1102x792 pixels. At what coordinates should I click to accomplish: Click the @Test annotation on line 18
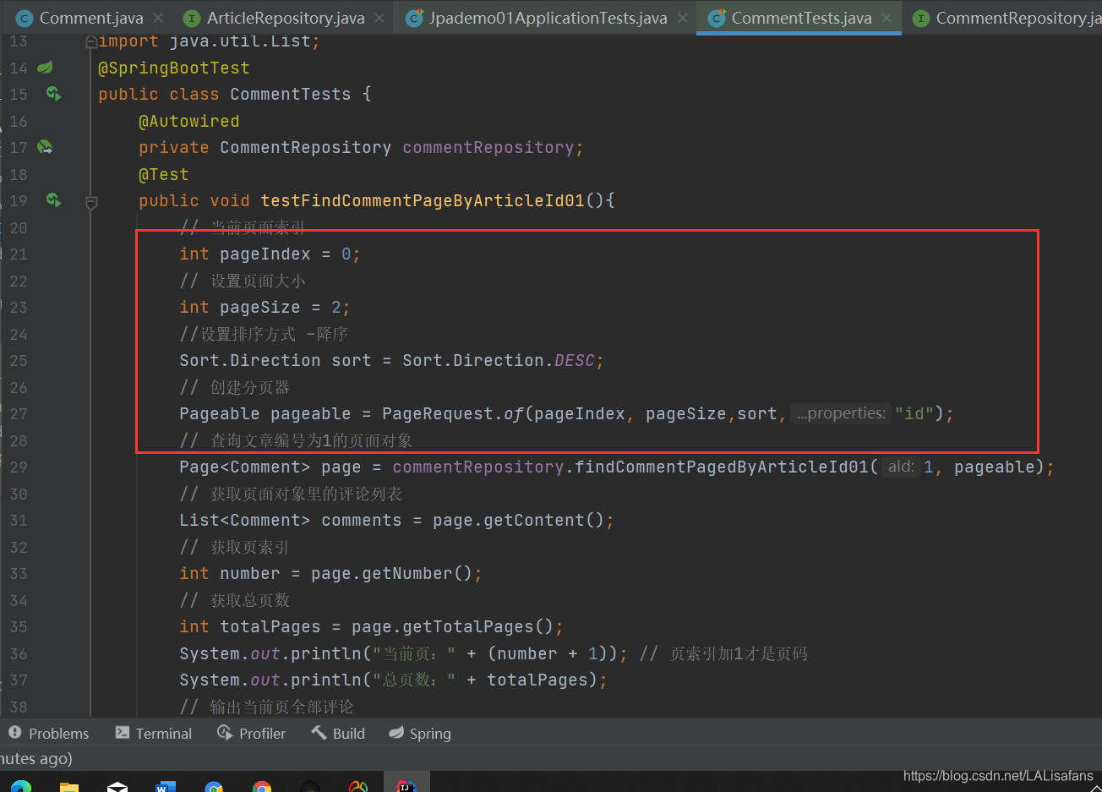coord(164,174)
